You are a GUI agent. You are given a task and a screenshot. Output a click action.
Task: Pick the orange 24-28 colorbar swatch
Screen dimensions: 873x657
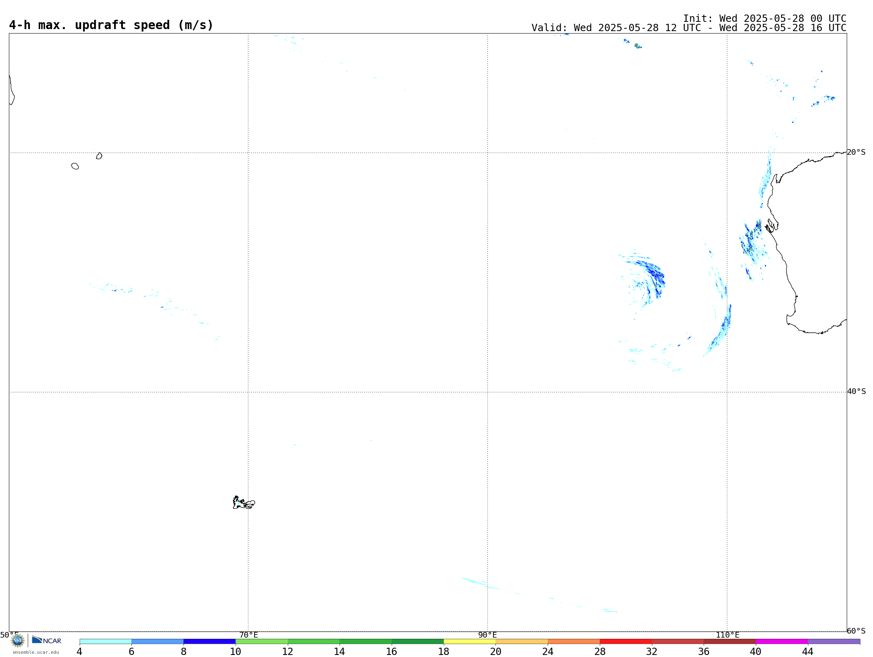(574, 642)
